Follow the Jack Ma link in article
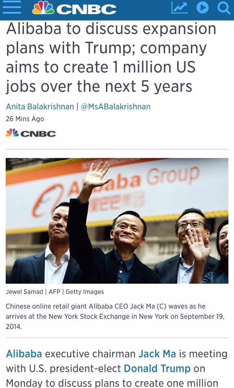Image resolution: width=234 pixels, height=388 pixels. [x=157, y=354]
